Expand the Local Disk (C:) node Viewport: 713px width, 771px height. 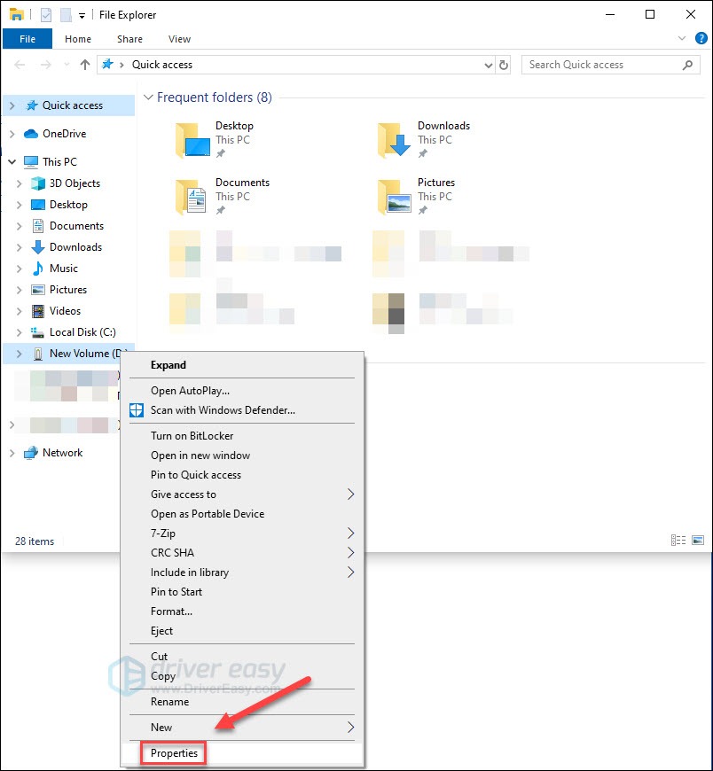[20, 332]
